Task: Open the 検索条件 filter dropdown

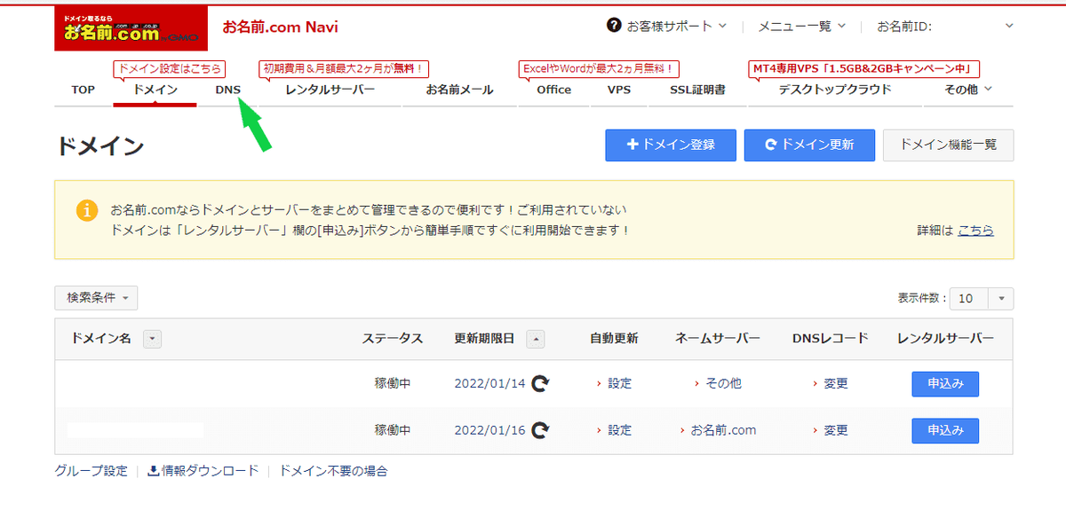Action: coord(96,298)
